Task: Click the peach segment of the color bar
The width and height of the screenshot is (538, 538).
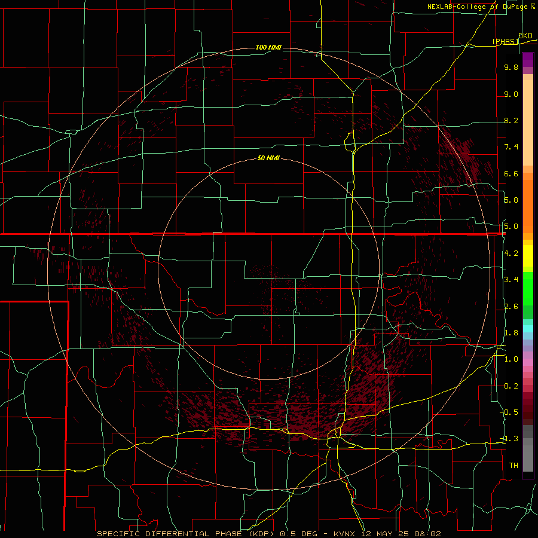Action: point(528,123)
